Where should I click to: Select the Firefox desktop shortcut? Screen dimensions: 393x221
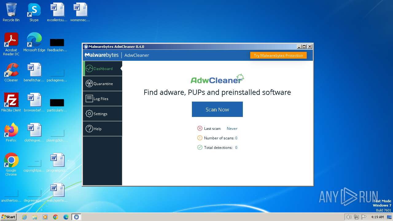[11, 133]
